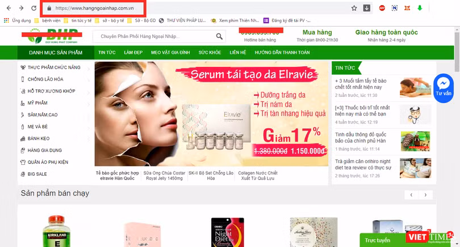Open news 'Tinh dầu thông đỏ quốc bảo'
This screenshot has width=460, height=247.
point(361,138)
